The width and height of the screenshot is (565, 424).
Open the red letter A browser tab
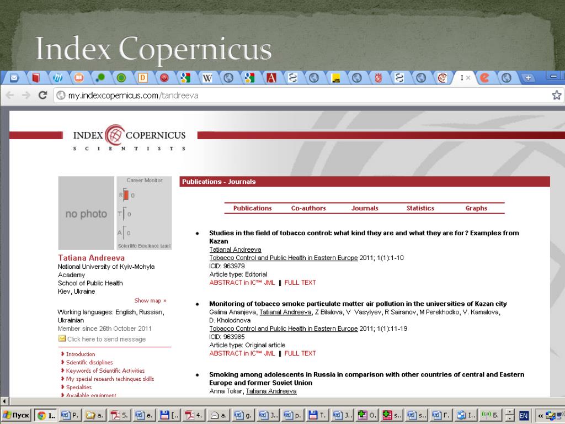[x=271, y=78]
